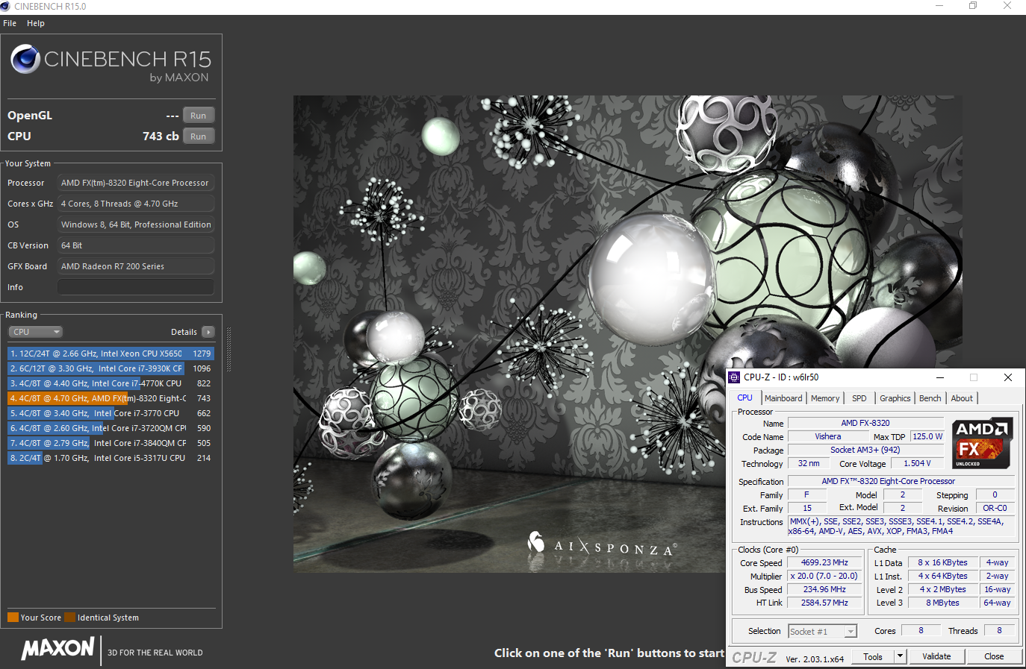Open the File menu
Viewport: 1026px width, 669px height.
point(10,23)
